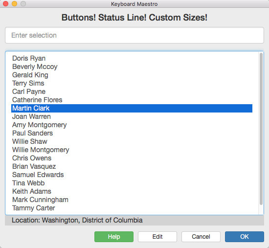
Task: Cancel the dialog
Action: 201,237
